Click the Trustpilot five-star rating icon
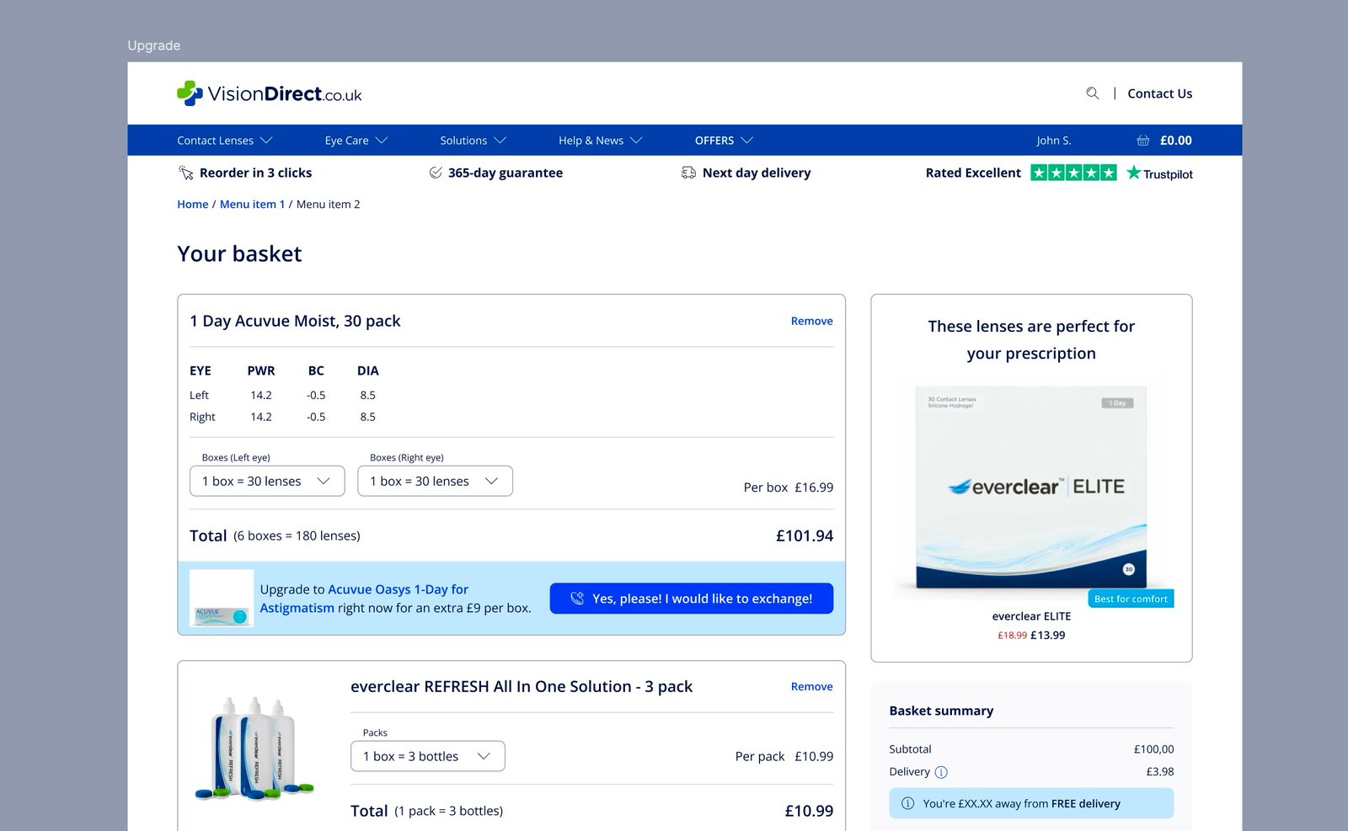1348x831 pixels. 1074,173
